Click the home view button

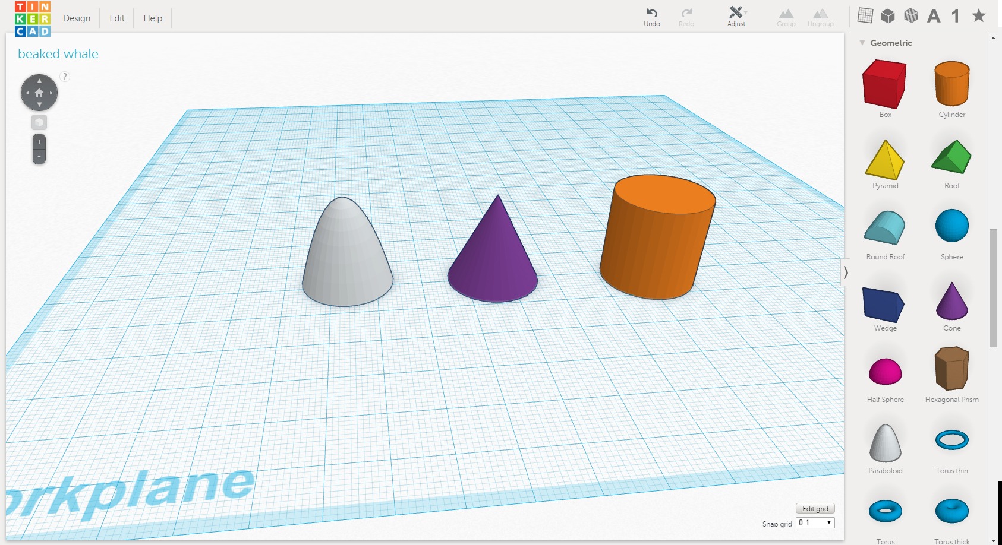[39, 93]
